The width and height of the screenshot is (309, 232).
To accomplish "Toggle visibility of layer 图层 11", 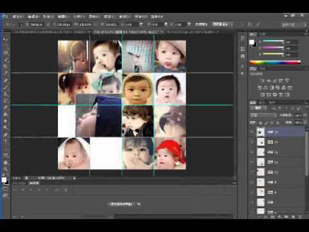I will (x=252, y=162).
